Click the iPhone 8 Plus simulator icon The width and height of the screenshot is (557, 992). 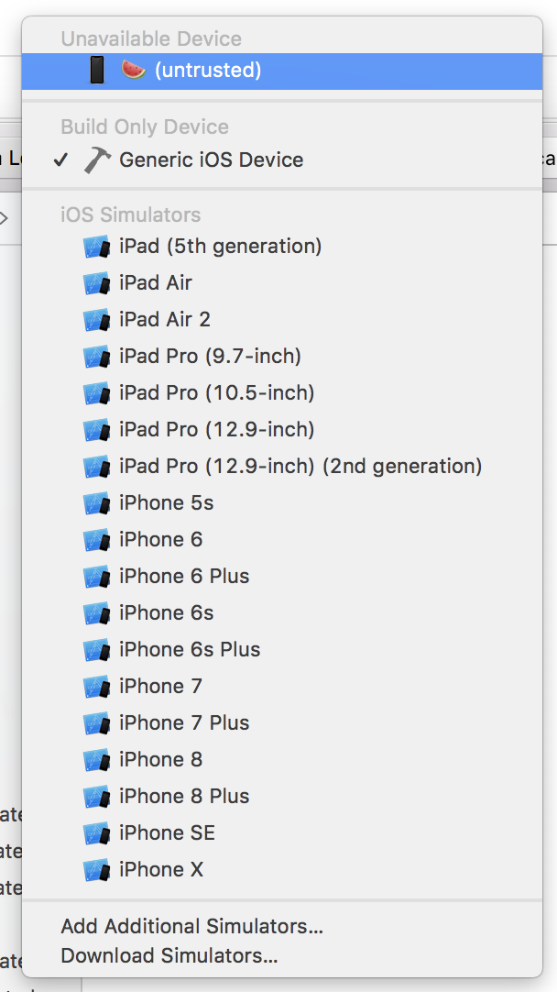coord(96,797)
